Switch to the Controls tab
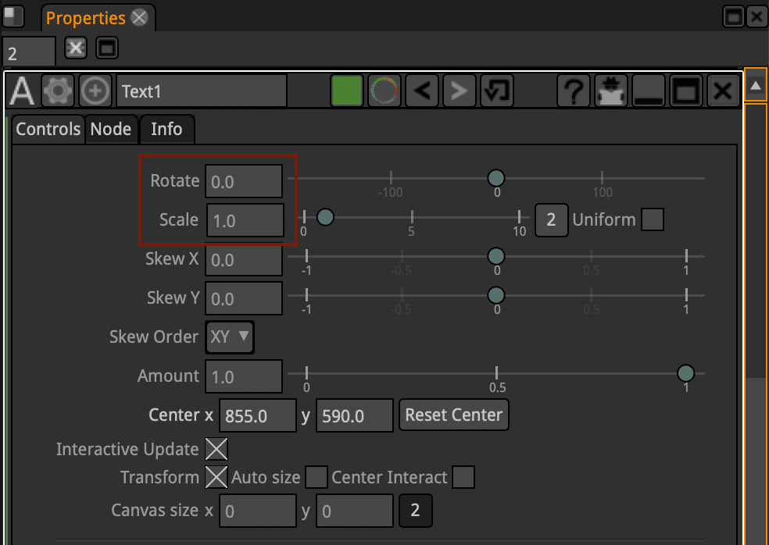 [48, 129]
